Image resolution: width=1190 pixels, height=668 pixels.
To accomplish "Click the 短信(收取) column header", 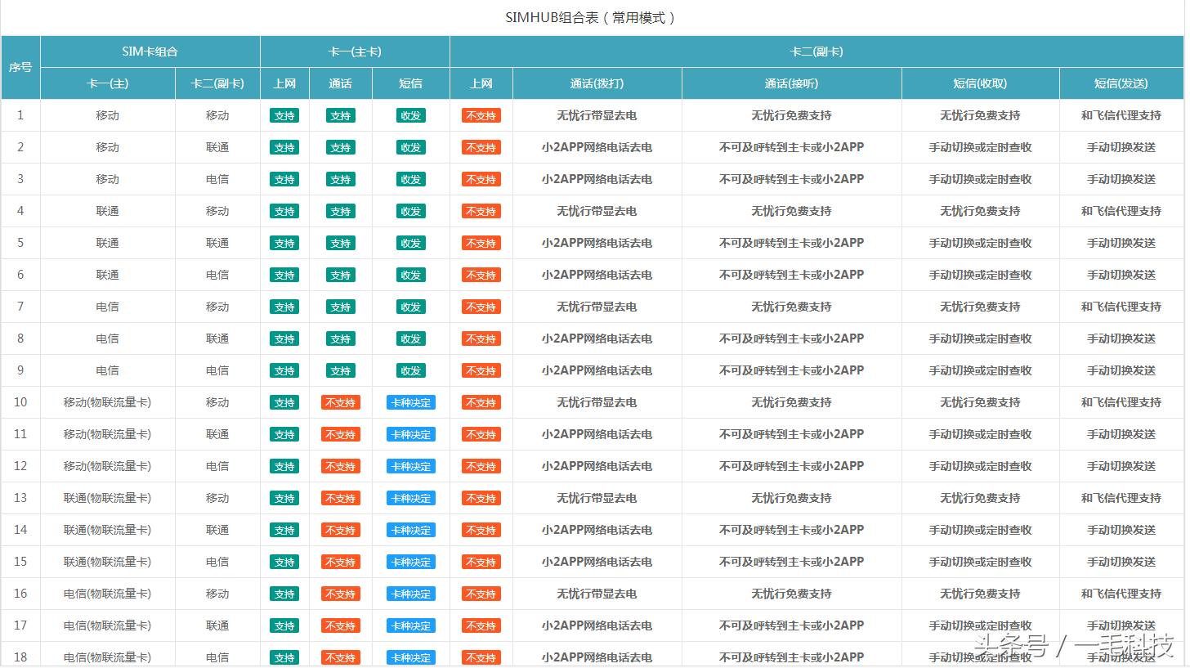I will click(x=980, y=83).
